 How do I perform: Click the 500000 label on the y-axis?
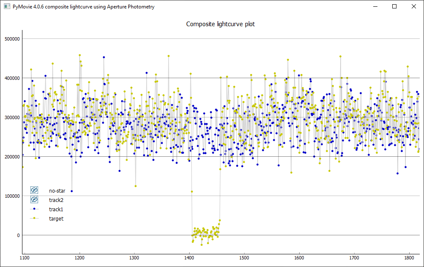point(11,39)
